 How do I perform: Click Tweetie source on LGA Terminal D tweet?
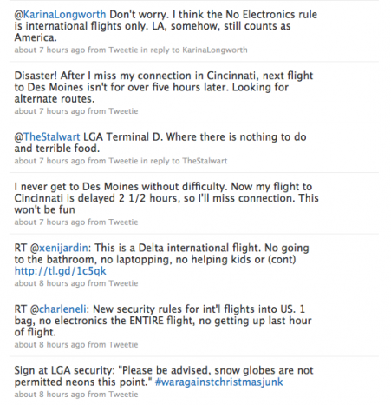(123, 161)
